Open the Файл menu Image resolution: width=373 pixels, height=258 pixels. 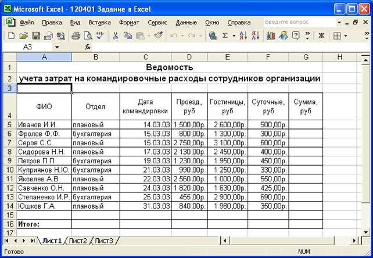(27, 23)
